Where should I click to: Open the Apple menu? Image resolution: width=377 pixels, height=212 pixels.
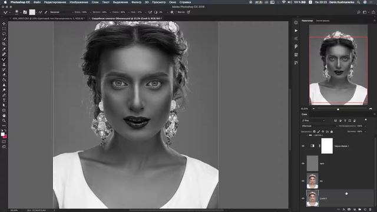pyautogui.click(x=5, y=2)
